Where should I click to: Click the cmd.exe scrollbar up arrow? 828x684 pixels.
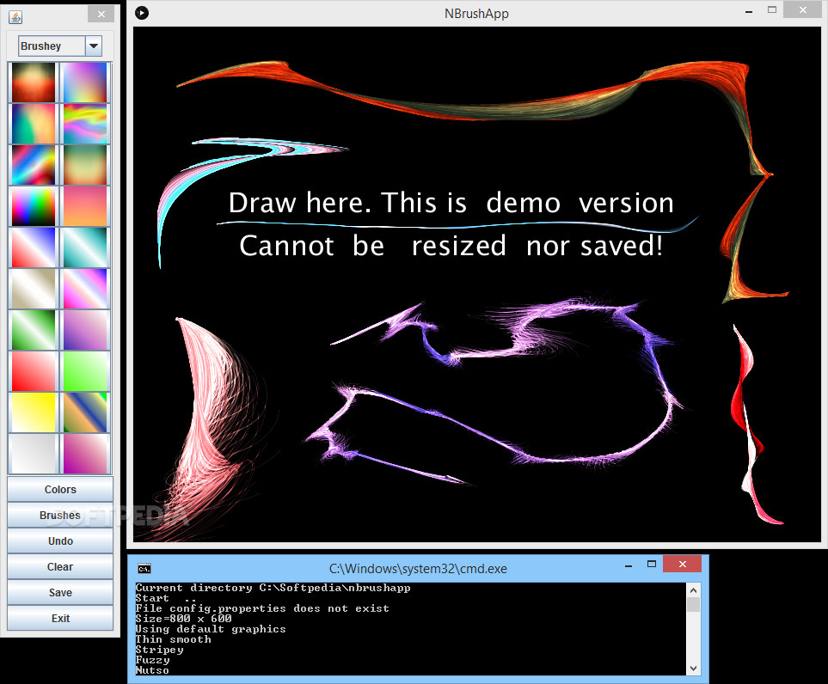pyautogui.click(x=693, y=590)
